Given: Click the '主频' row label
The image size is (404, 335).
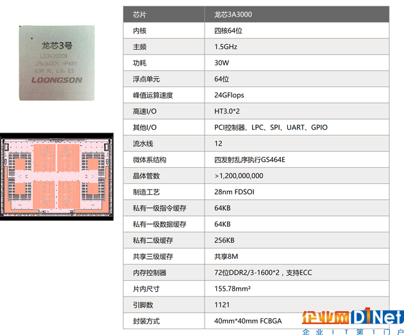Looking at the screenshot, I should click(x=139, y=47).
